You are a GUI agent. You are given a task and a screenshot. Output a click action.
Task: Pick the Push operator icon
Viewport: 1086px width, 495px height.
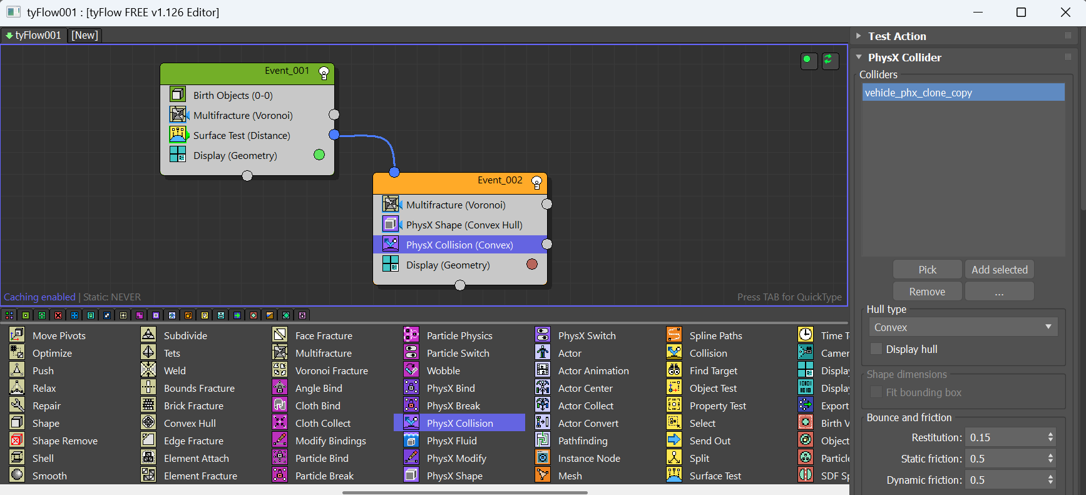pos(17,370)
